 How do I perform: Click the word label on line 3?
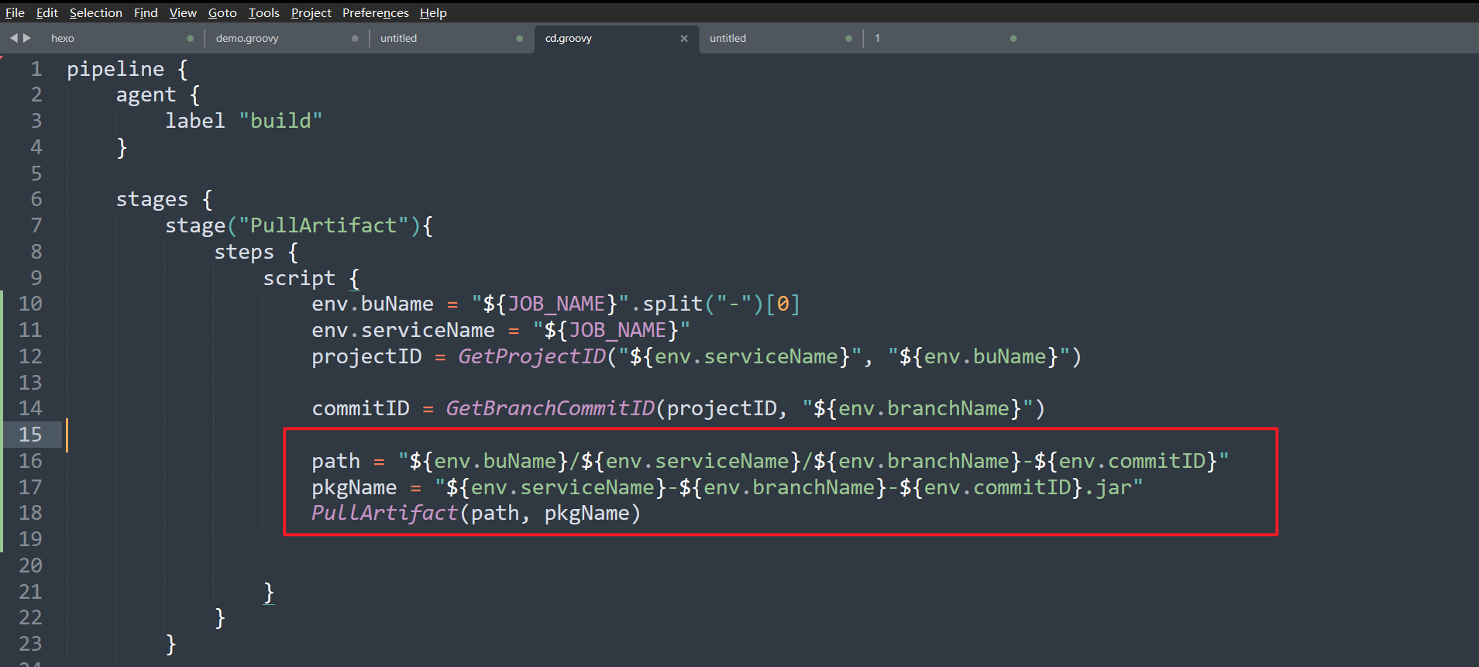[x=194, y=121]
